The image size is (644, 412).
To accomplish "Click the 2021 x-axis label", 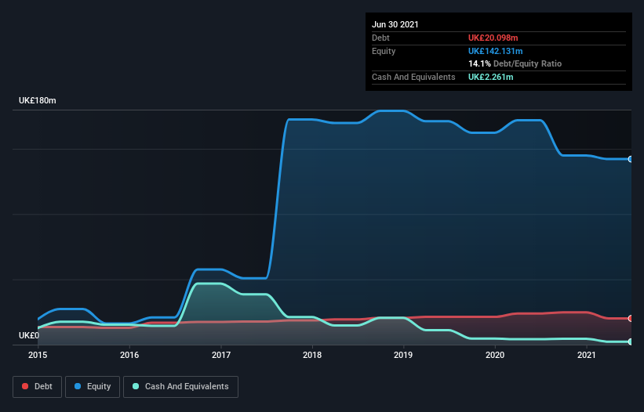I will coord(587,355).
